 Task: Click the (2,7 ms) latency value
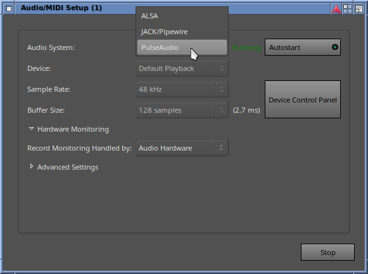(246, 110)
